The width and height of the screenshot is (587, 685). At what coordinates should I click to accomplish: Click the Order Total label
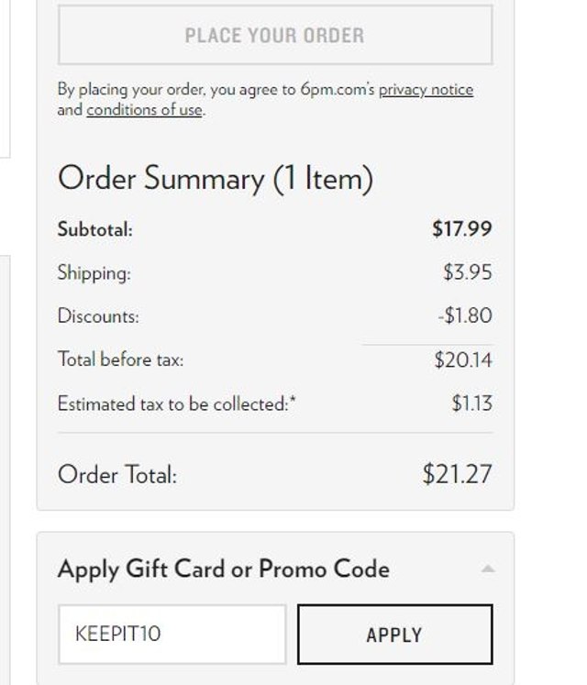click(x=117, y=474)
